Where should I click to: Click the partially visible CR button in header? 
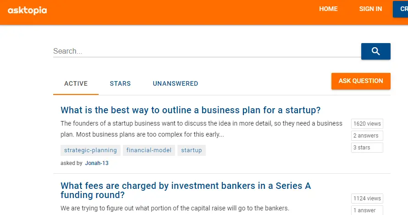point(401,9)
